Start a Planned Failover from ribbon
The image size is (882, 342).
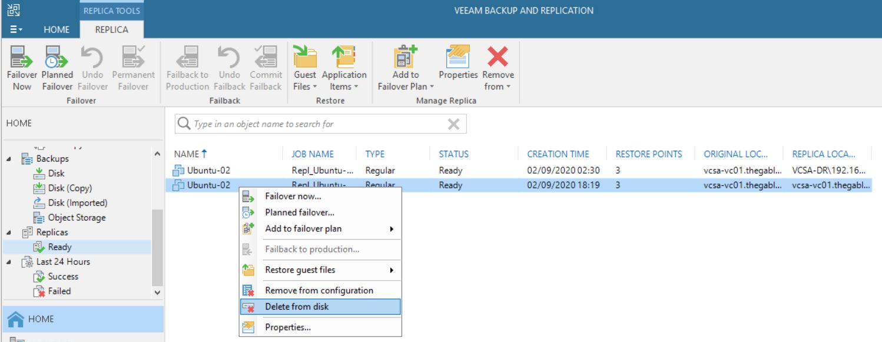click(x=57, y=68)
